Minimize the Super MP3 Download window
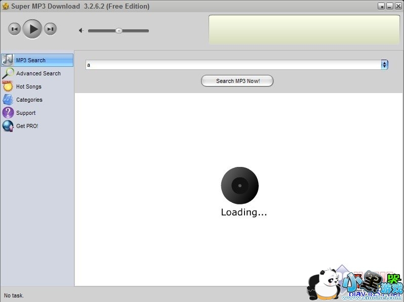The image size is (404, 302). click(x=390, y=6)
